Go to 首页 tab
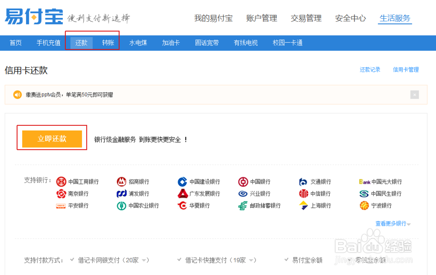Image resolution: width=436 pixels, height=275 pixels. [x=16, y=43]
